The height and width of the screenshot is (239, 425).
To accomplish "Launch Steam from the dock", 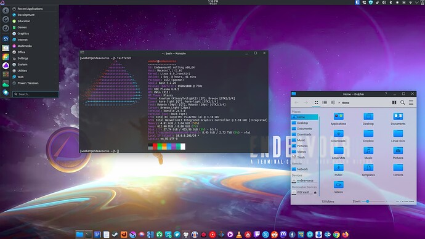I will (x=115, y=235).
